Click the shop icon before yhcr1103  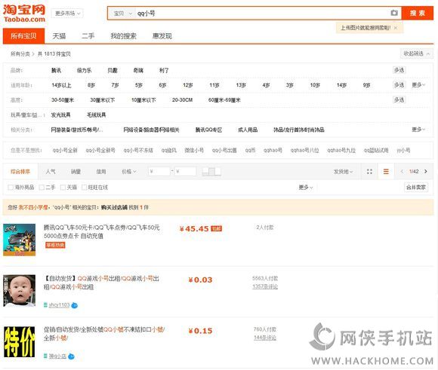pyautogui.click(x=45, y=305)
